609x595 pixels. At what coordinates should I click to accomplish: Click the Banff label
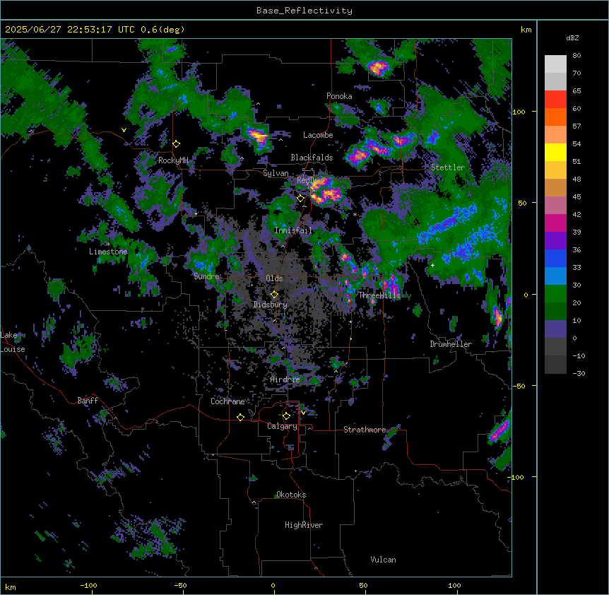tap(88, 401)
